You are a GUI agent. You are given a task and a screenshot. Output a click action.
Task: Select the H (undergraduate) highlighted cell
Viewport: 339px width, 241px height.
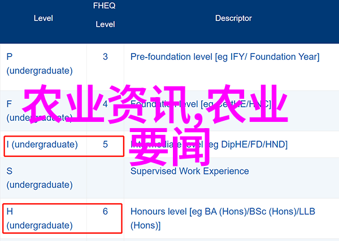coord(40,218)
